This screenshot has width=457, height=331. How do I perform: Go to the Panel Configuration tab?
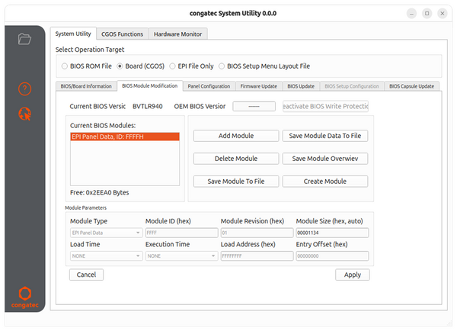tap(209, 86)
